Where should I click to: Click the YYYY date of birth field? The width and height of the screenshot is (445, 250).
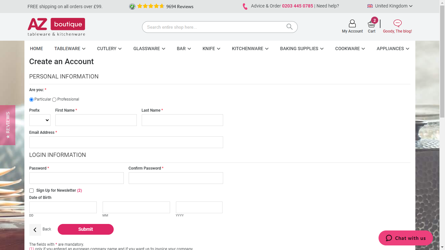[x=199, y=207]
